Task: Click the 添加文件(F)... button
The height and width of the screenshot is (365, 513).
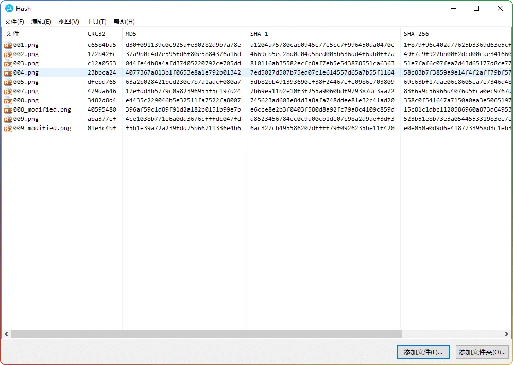Action: 423,352
